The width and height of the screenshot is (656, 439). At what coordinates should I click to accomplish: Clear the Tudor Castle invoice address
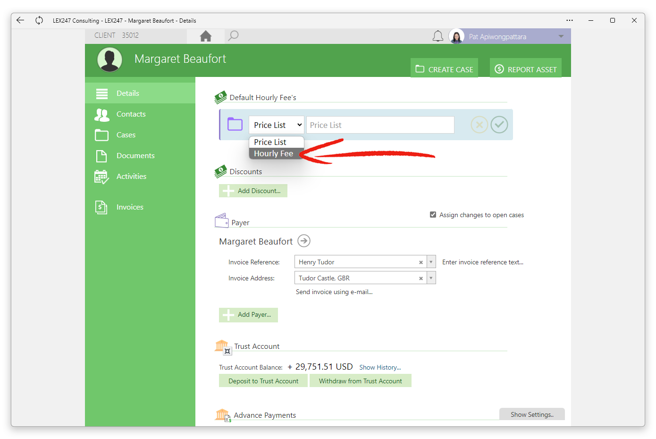[x=421, y=279]
